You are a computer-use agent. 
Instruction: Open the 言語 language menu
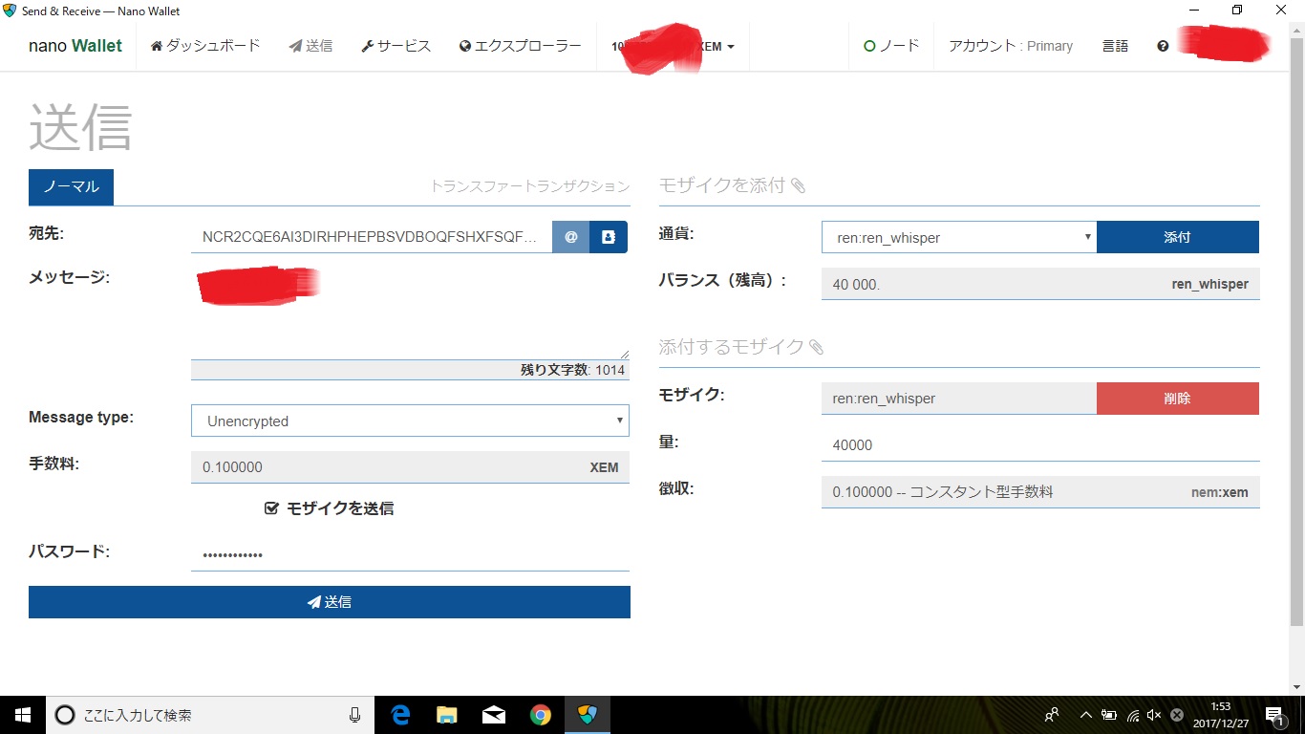point(1115,46)
